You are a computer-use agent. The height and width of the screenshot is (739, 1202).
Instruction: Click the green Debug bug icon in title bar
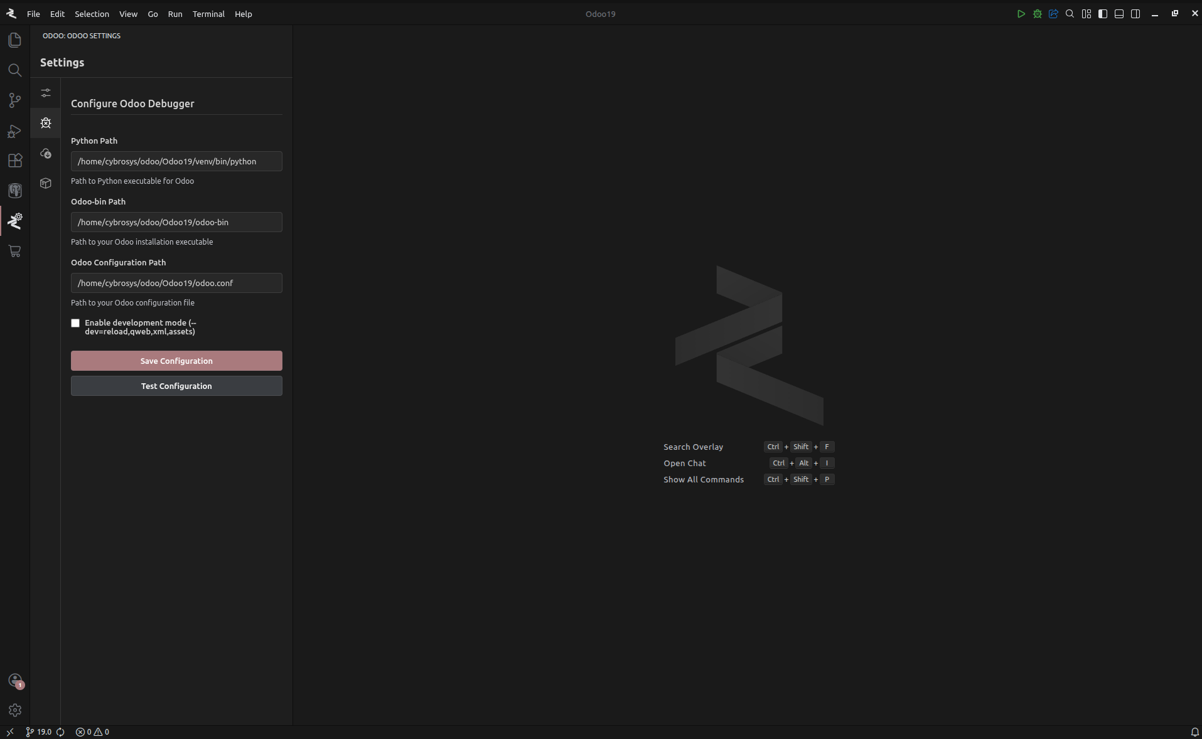pos(1038,14)
